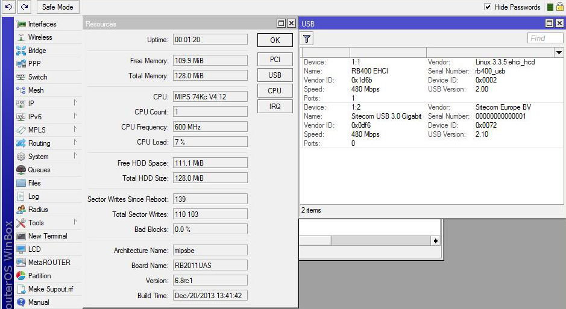Click the Version field 6.8rc1
The image size is (566, 309).
tap(210, 281)
